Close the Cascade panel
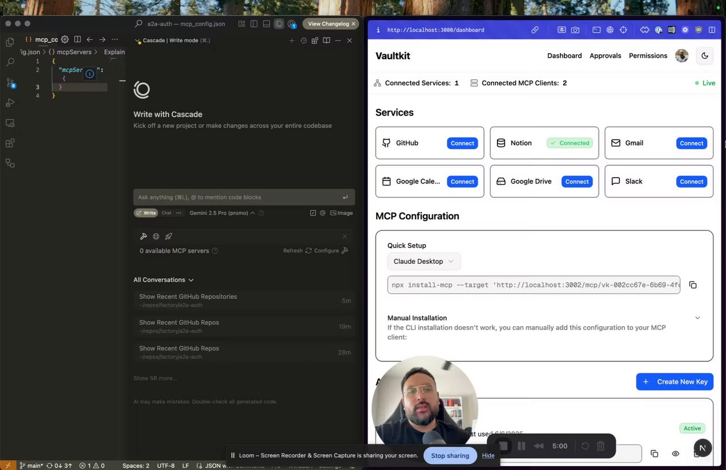The width and height of the screenshot is (726, 470). click(x=349, y=41)
